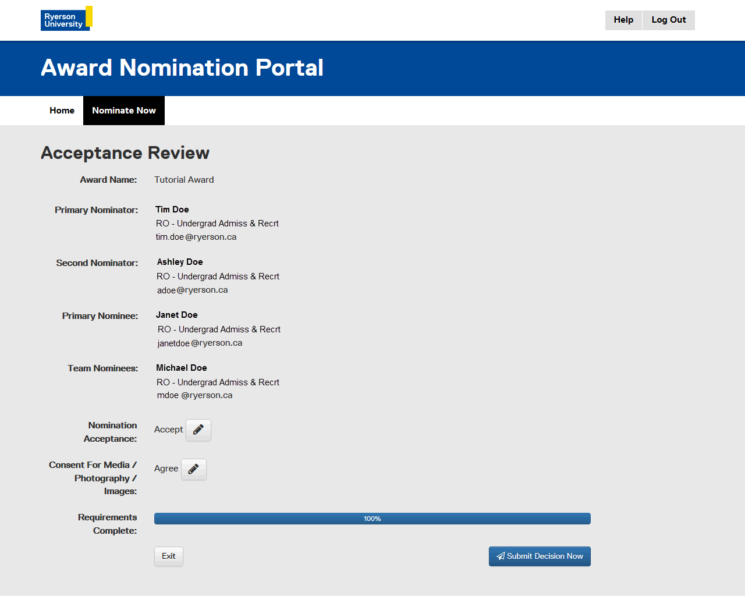Log out of the portal
The height and width of the screenshot is (596, 745).
(x=668, y=20)
